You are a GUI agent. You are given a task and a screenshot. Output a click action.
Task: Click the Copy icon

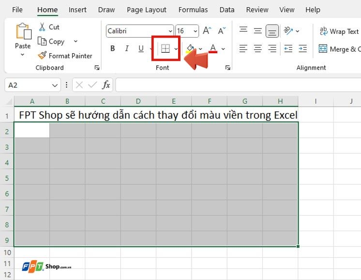tap(42, 42)
